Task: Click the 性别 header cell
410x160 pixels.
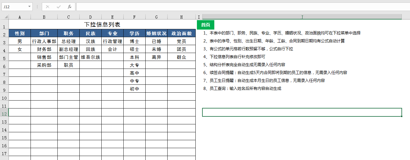Action: 20,33
